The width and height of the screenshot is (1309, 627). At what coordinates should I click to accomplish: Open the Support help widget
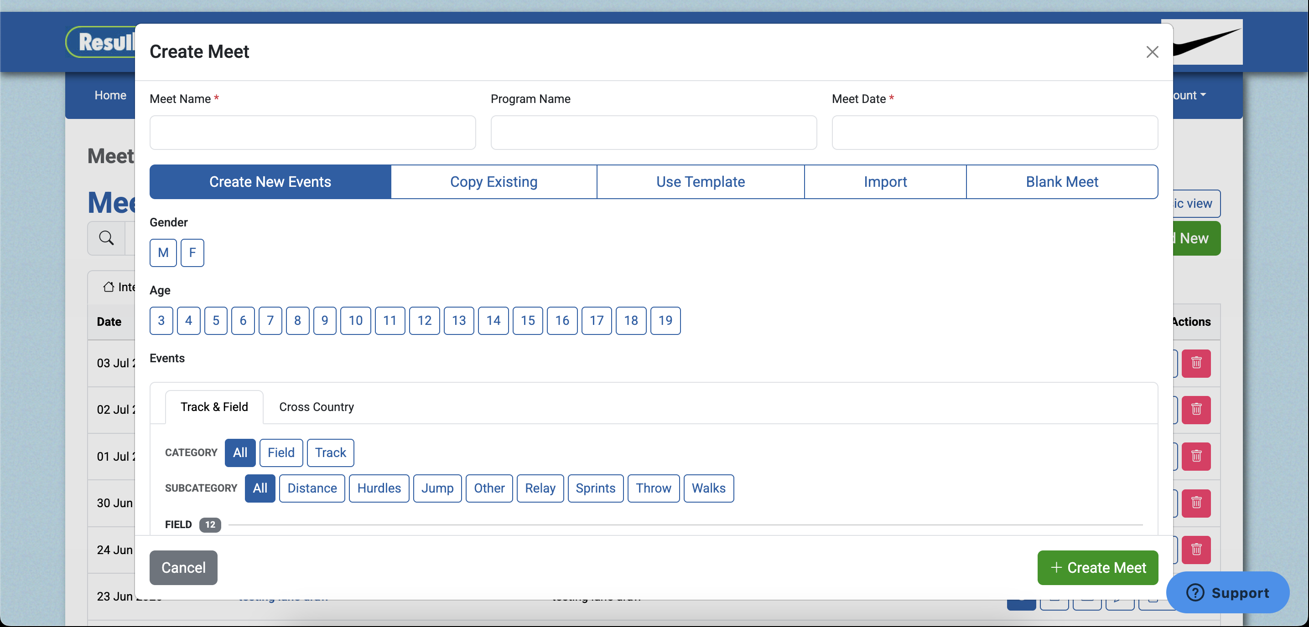point(1228,592)
